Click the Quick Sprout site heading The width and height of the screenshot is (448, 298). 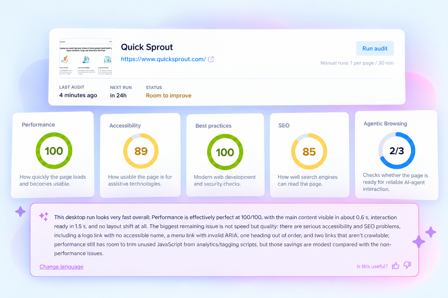coord(147,47)
